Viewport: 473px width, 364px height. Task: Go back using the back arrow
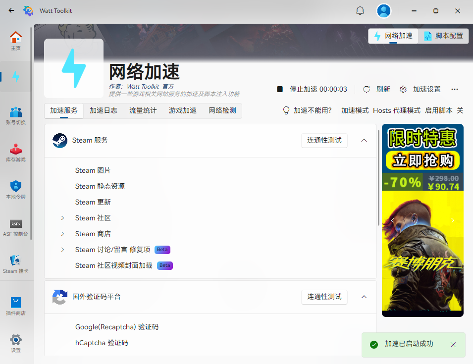(x=11, y=10)
